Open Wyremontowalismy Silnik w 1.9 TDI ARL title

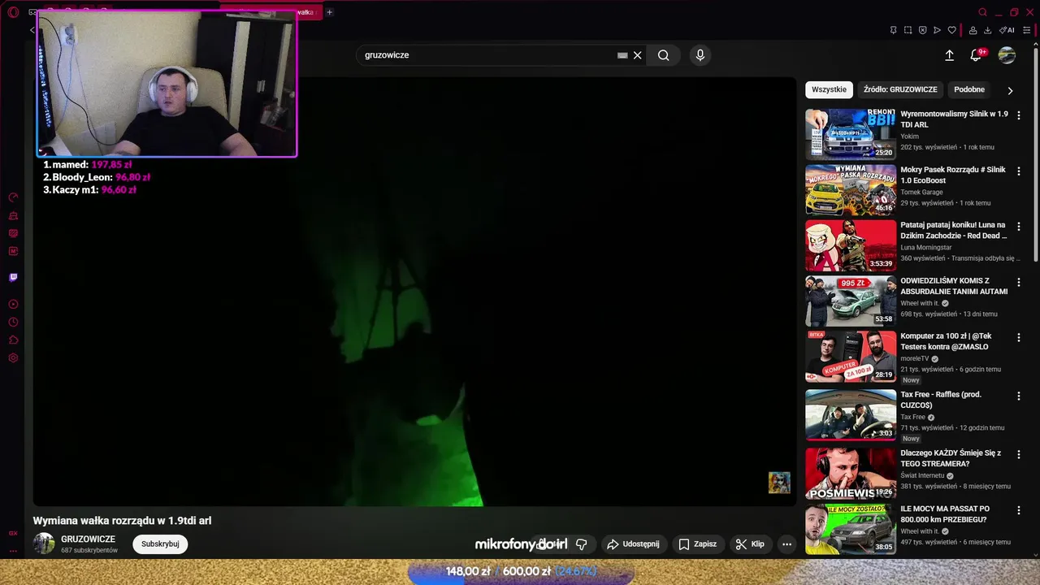pyautogui.click(x=954, y=119)
